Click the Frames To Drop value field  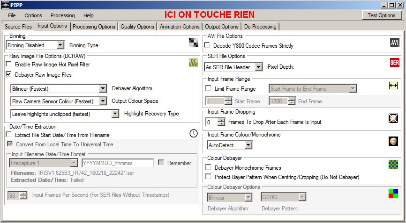click(x=211, y=122)
